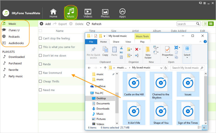Switch to the Home ribbon tab in Explorer

(x=103, y=42)
